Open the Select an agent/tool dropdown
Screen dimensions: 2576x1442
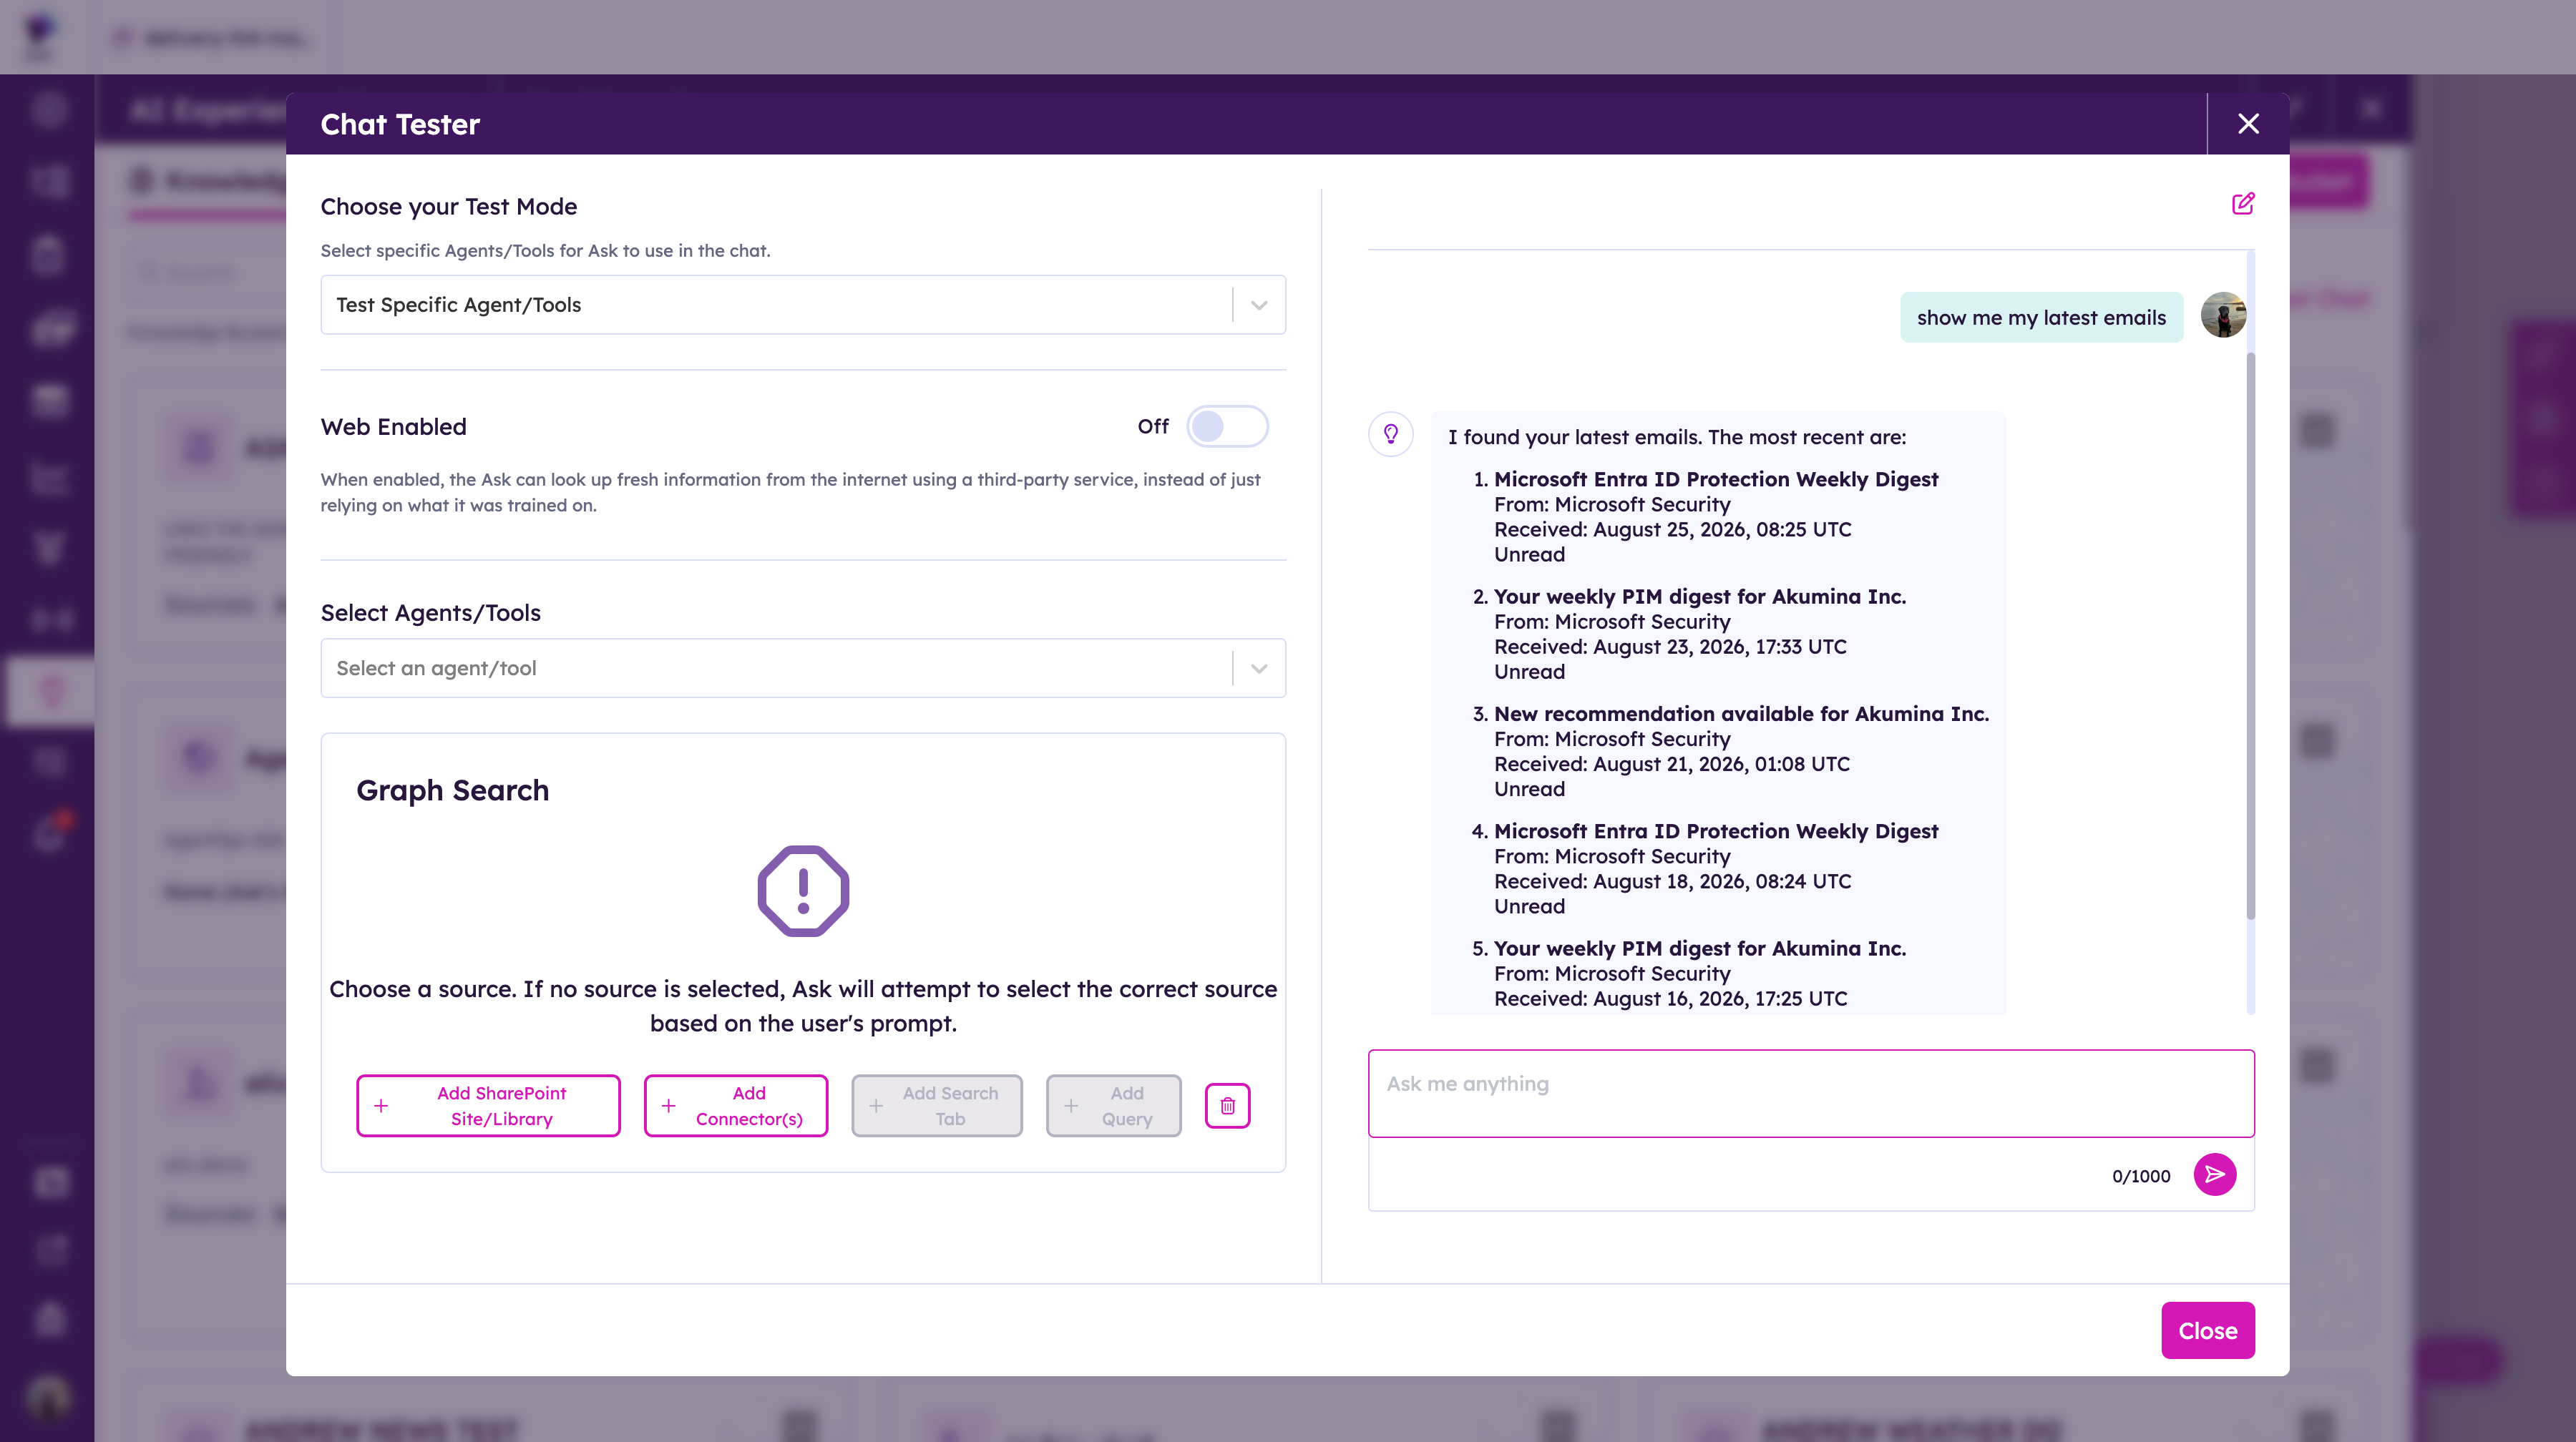click(x=803, y=669)
